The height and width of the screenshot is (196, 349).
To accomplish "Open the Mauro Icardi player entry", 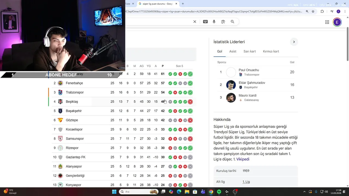I will (x=256, y=97).
